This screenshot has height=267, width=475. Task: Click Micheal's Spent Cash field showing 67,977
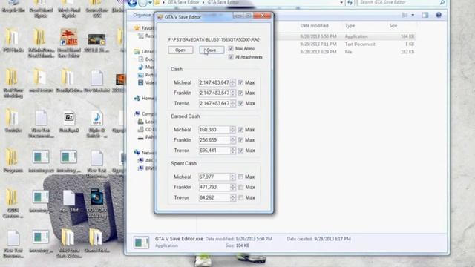(x=214, y=177)
